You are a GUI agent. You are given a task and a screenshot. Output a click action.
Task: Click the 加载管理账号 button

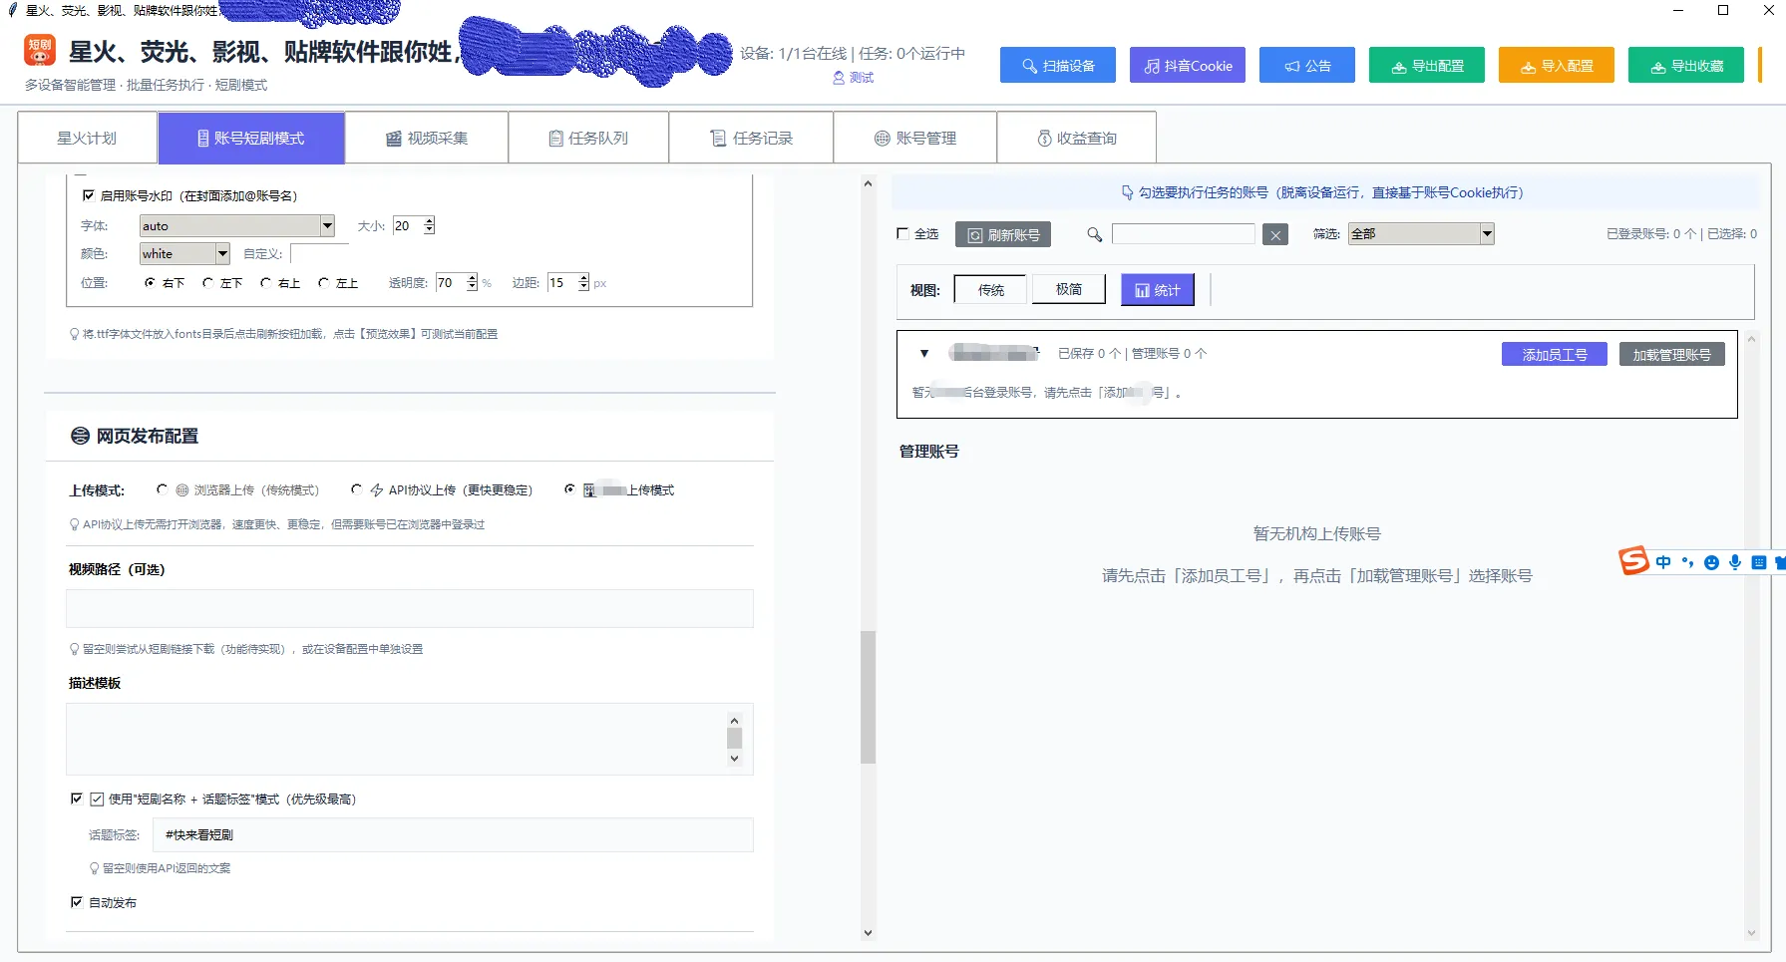(x=1671, y=354)
